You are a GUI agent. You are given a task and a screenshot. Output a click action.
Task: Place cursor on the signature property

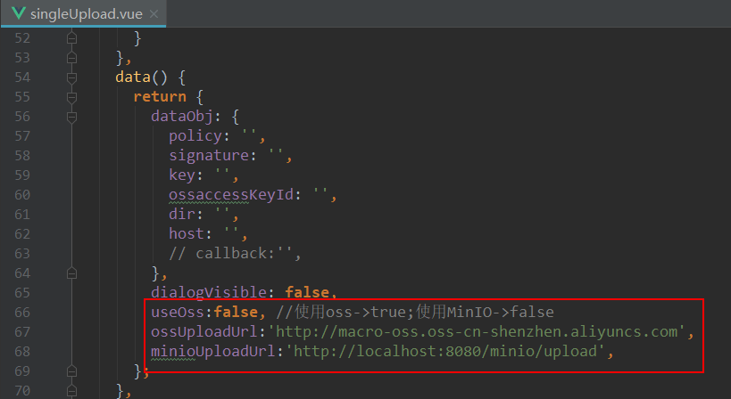[x=209, y=155]
